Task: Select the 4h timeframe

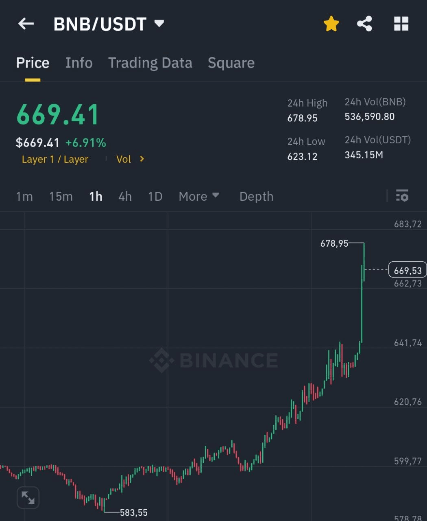Action: (x=125, y=197)
